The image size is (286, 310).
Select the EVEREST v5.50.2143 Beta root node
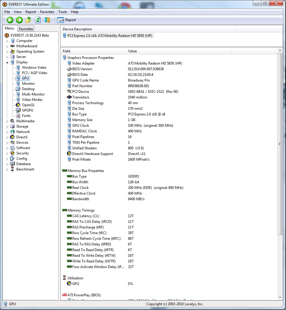(30, 35)
